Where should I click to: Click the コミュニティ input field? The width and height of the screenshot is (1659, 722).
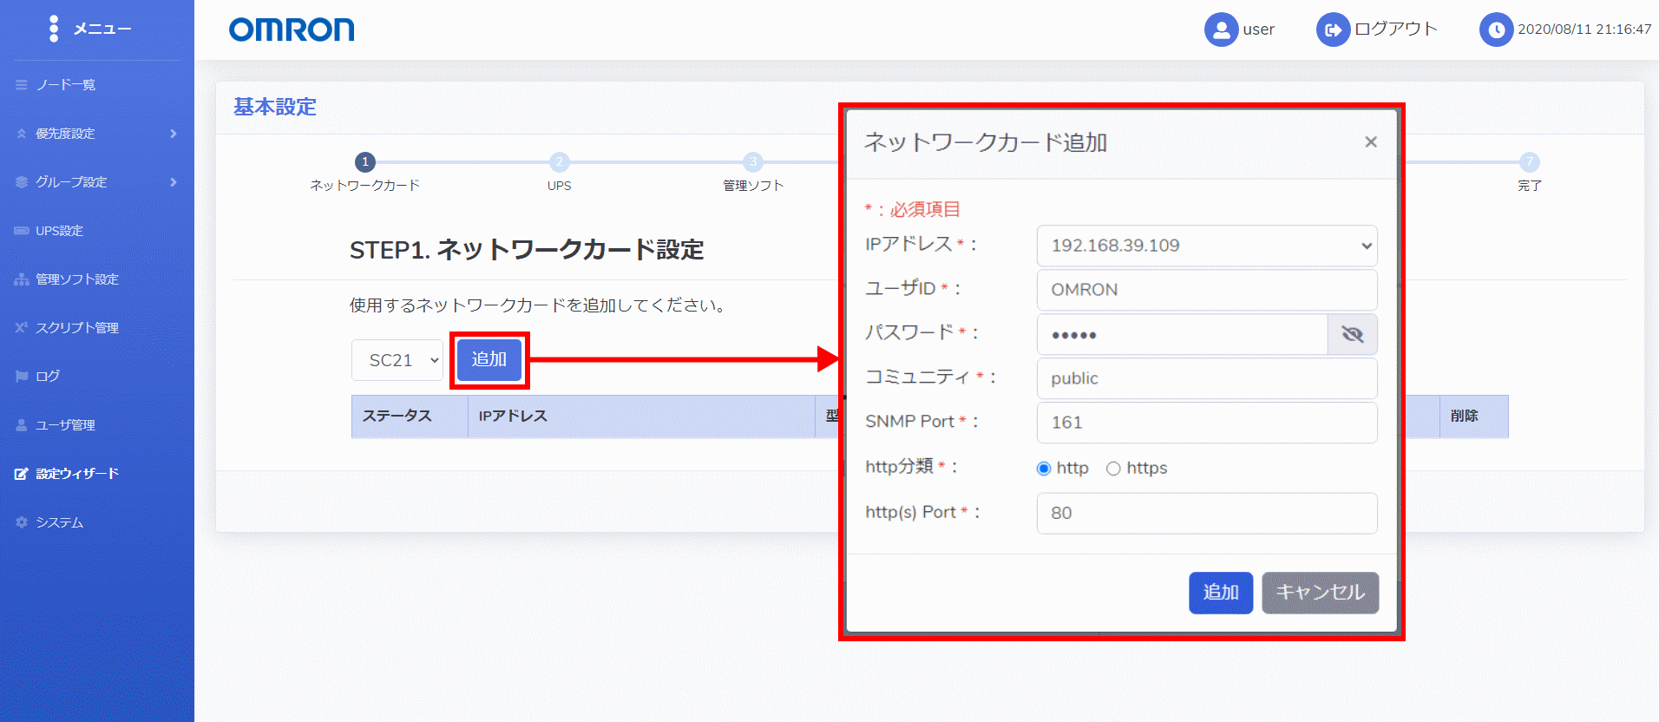[x=1207, y=378]
